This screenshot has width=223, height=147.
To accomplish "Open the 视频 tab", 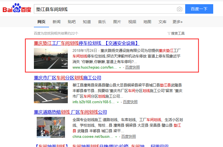I will (x=132, y=22).
